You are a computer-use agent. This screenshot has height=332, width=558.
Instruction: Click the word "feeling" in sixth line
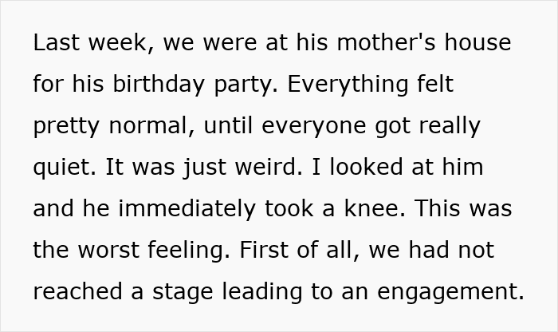(189, 251)
